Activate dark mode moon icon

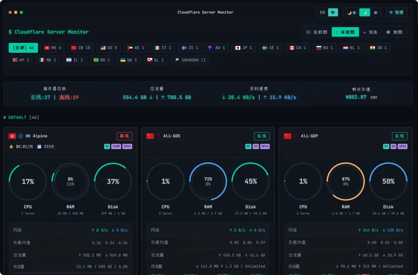[x=364, y=13]
